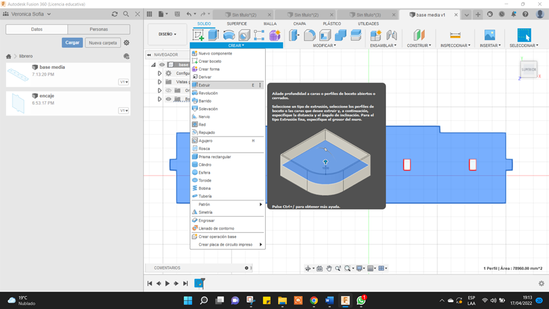Open the V1 version dropdown for encaje
This screenshot has width=549, height=309.
coord(124,110)
